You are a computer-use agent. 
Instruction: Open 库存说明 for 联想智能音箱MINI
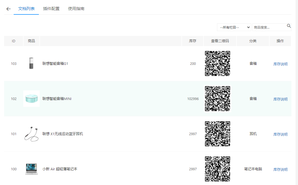click(x=280, y=99)
